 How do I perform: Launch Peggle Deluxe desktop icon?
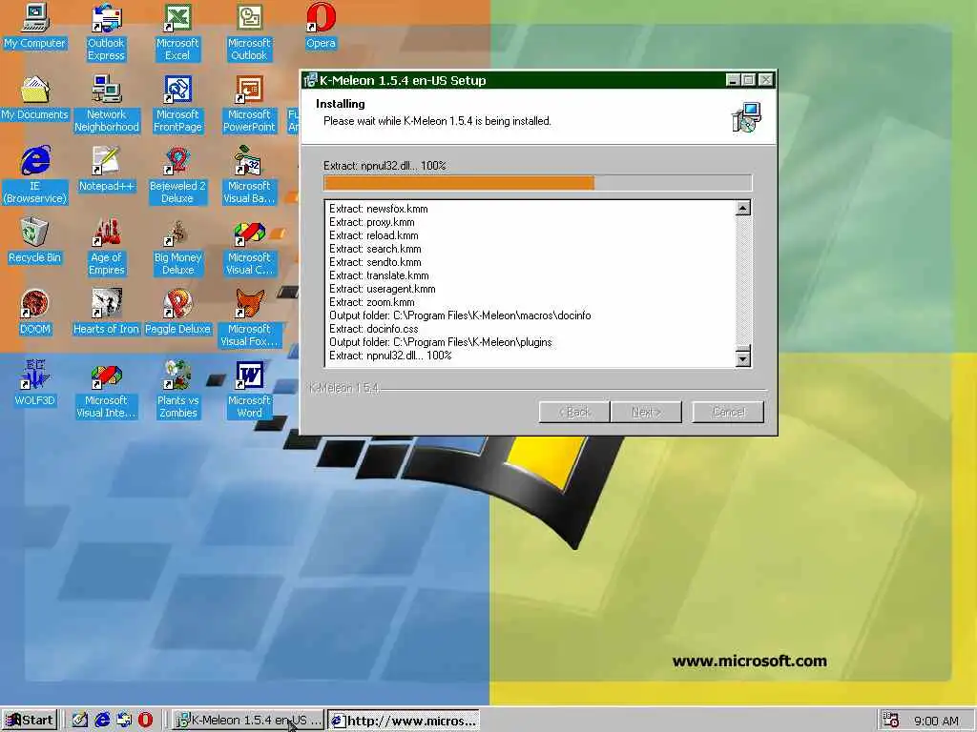(x=177, y=313)
